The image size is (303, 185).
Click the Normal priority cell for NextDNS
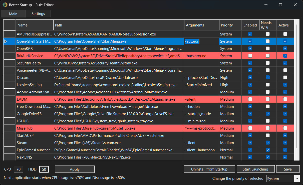230,157
